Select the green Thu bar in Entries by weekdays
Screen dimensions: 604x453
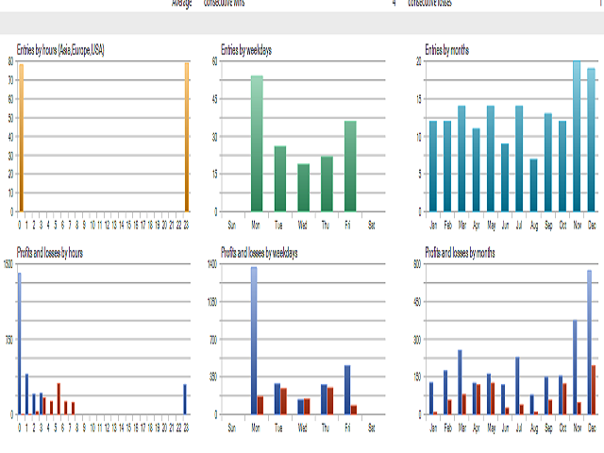pyautogui.click(x=327, y=184)
